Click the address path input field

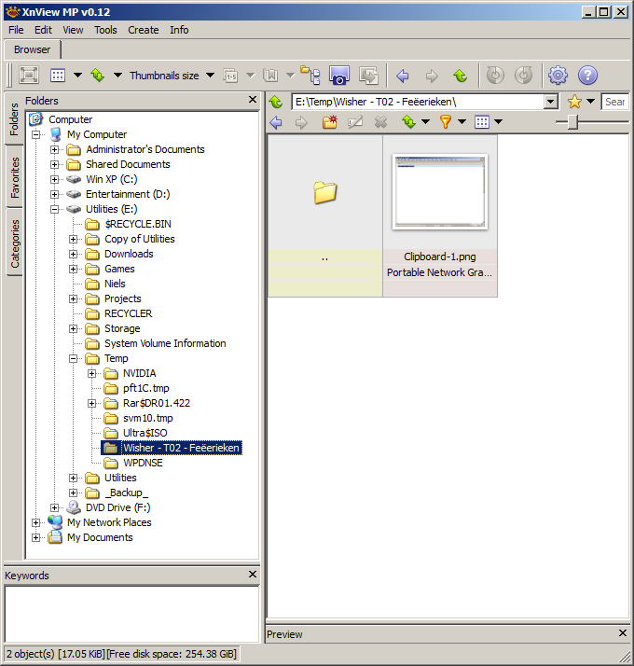point(419,102)
